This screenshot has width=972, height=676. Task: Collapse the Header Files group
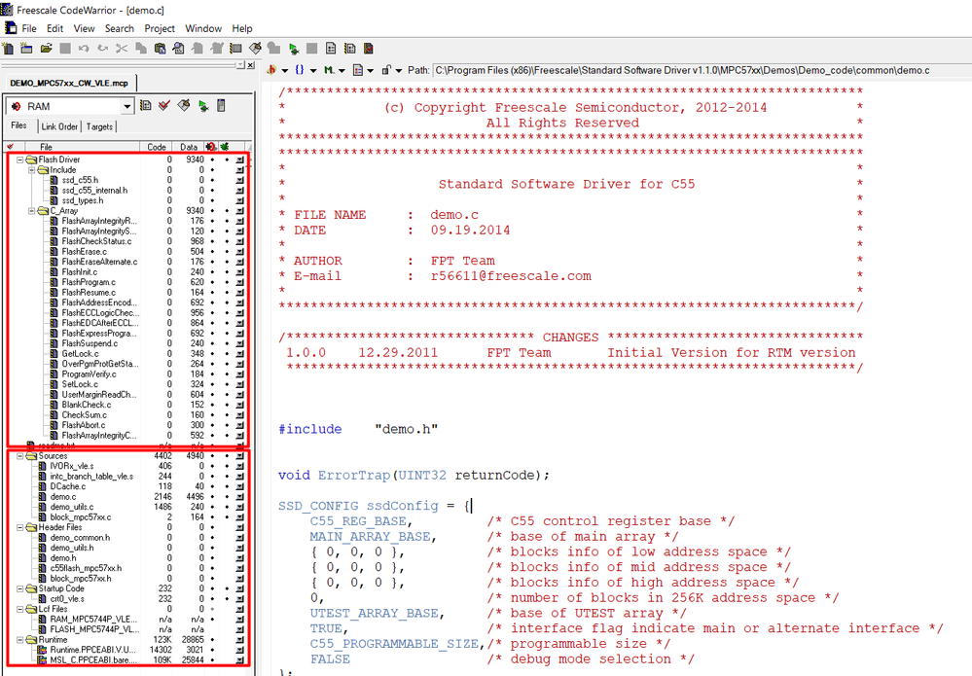[19, 527]
